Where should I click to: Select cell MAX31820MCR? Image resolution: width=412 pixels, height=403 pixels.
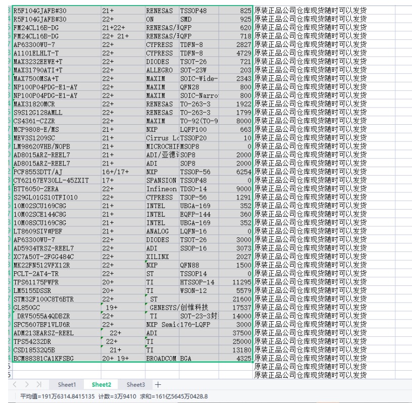(x=57, y=104)
